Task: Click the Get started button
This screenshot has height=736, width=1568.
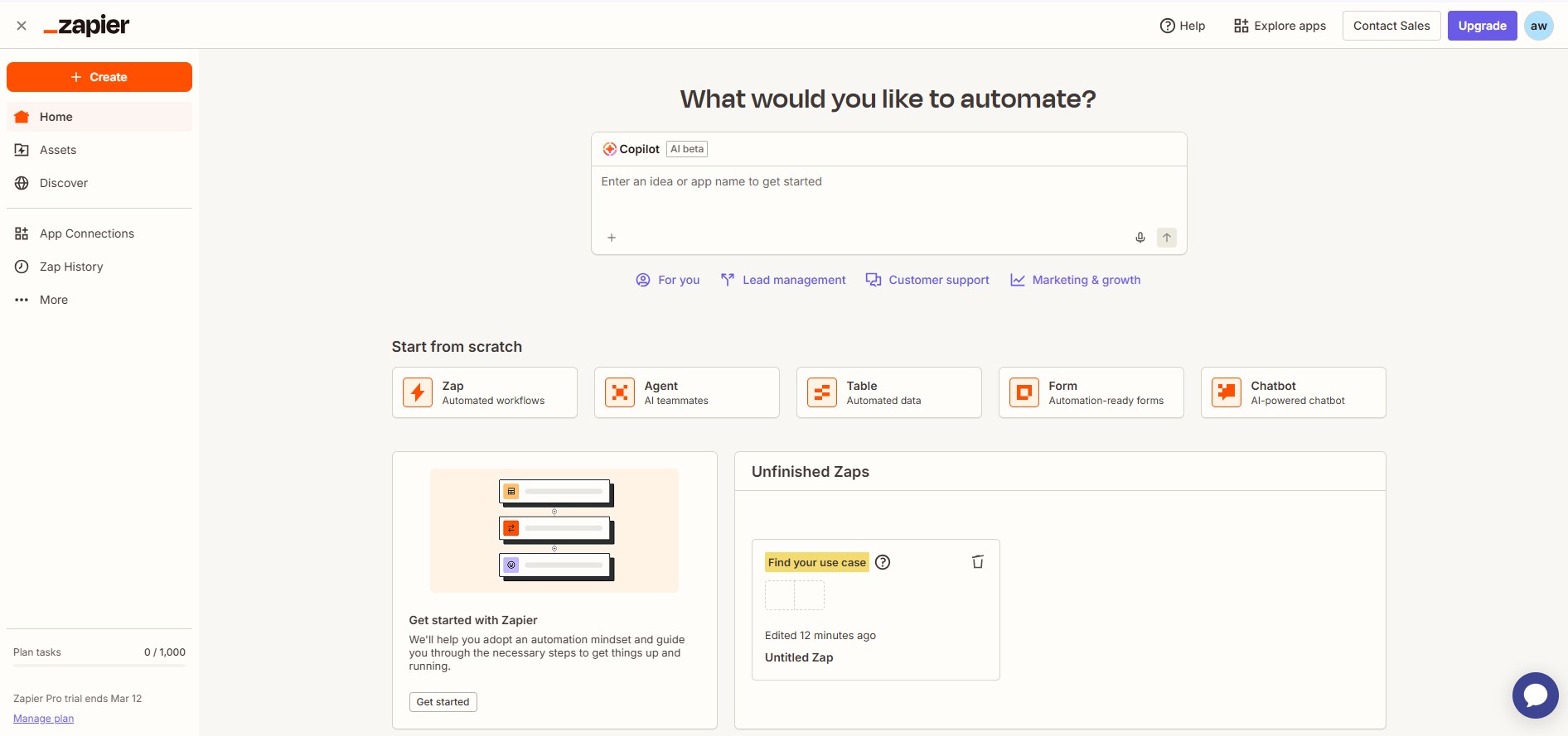Action: pyautogui.click(x=443, y=702)
